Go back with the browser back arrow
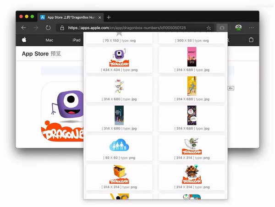This screenshot has width=275, height=207. [24, 27]
